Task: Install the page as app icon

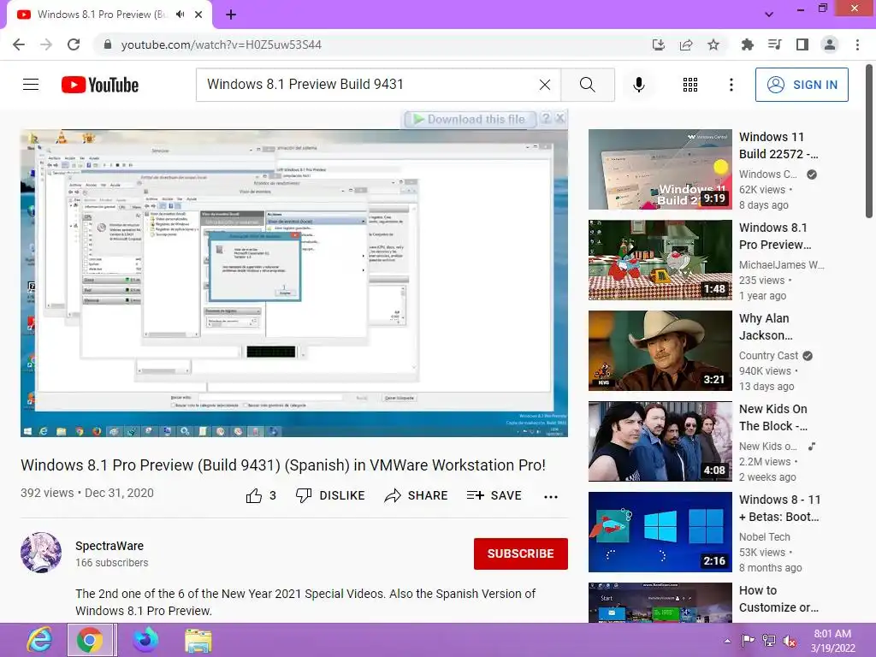Action: (658, 44)
